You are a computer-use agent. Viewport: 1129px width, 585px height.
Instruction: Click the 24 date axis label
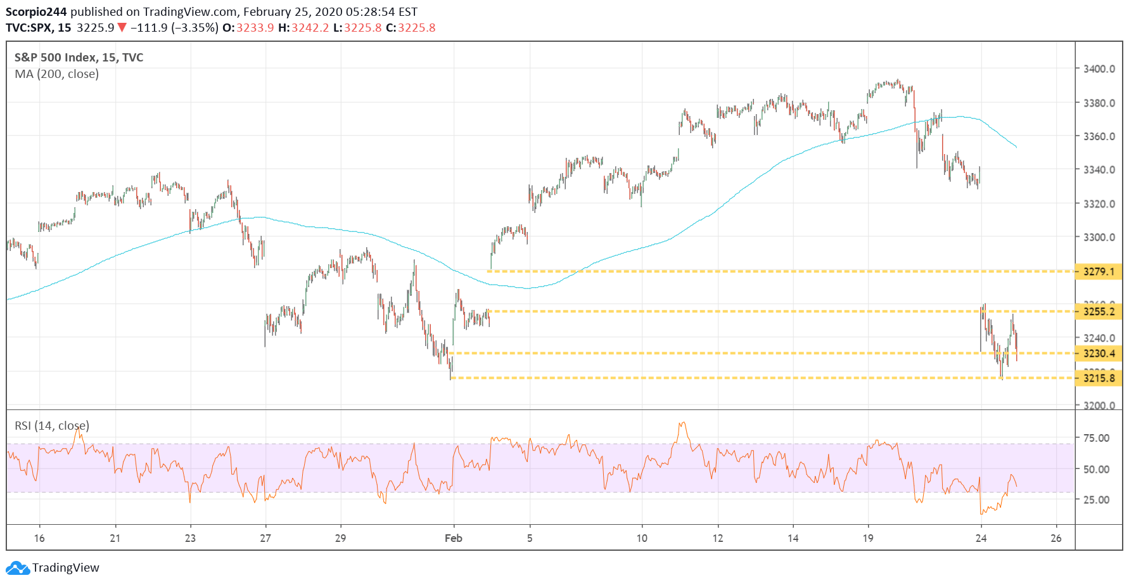981,538
